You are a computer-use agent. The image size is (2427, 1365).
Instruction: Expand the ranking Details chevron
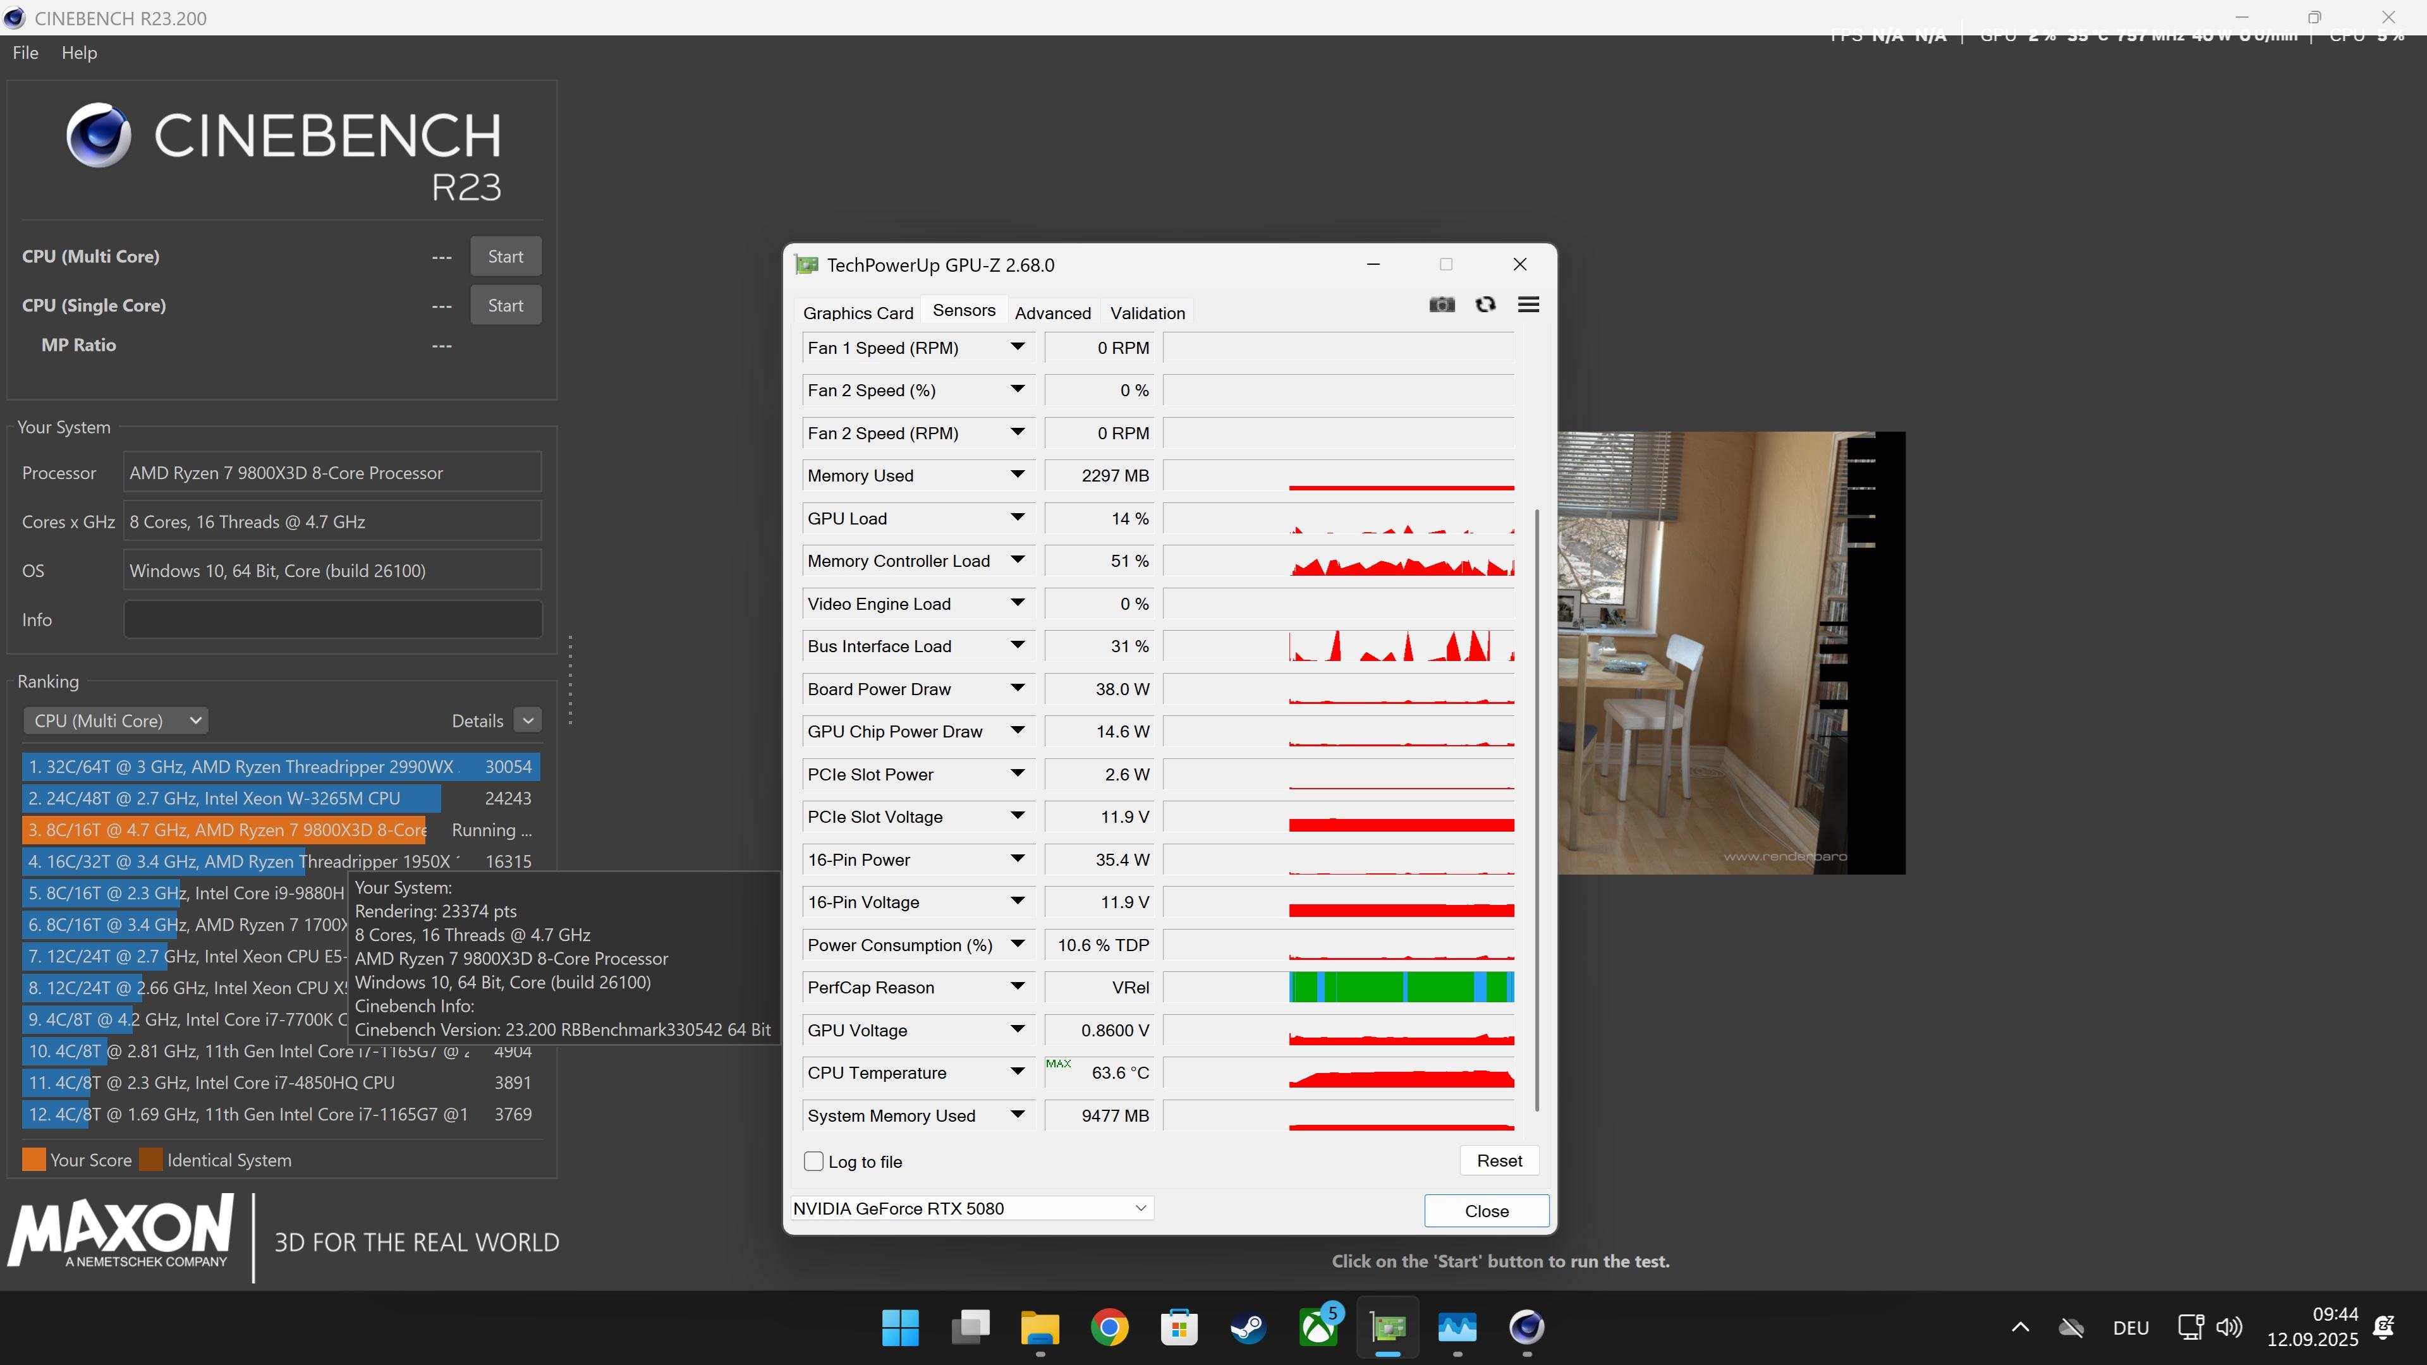(528, 720)
